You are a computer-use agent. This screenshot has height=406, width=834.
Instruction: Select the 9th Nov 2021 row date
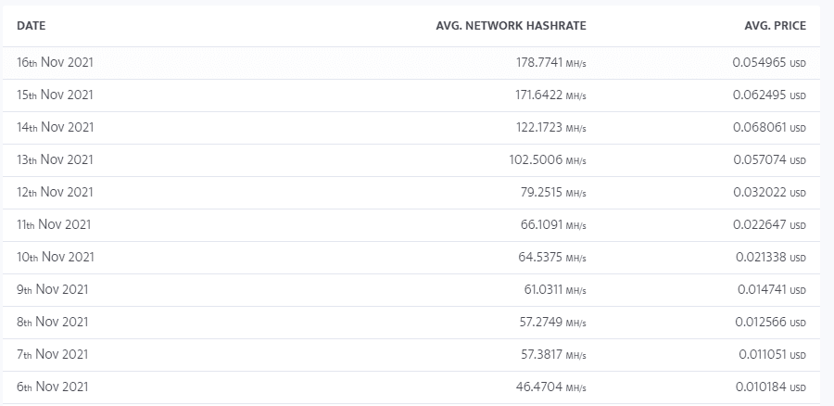coord(52,289)
